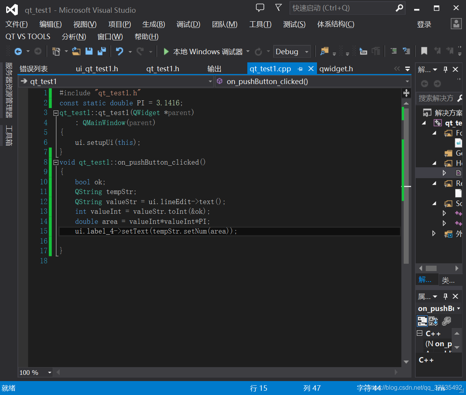Click the single-floppy Save icon
The height and width of the screenshot is (395, 466).
click(89, 51)
